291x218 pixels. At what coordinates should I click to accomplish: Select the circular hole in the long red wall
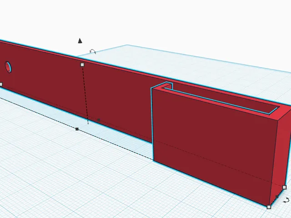click(8, 67)
